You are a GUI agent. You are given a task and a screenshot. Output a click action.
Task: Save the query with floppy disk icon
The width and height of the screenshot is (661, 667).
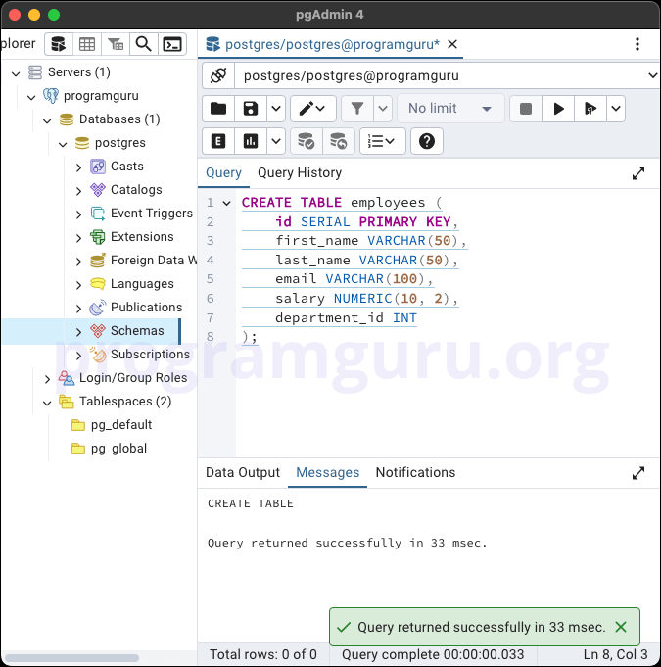tap(251, 109)
